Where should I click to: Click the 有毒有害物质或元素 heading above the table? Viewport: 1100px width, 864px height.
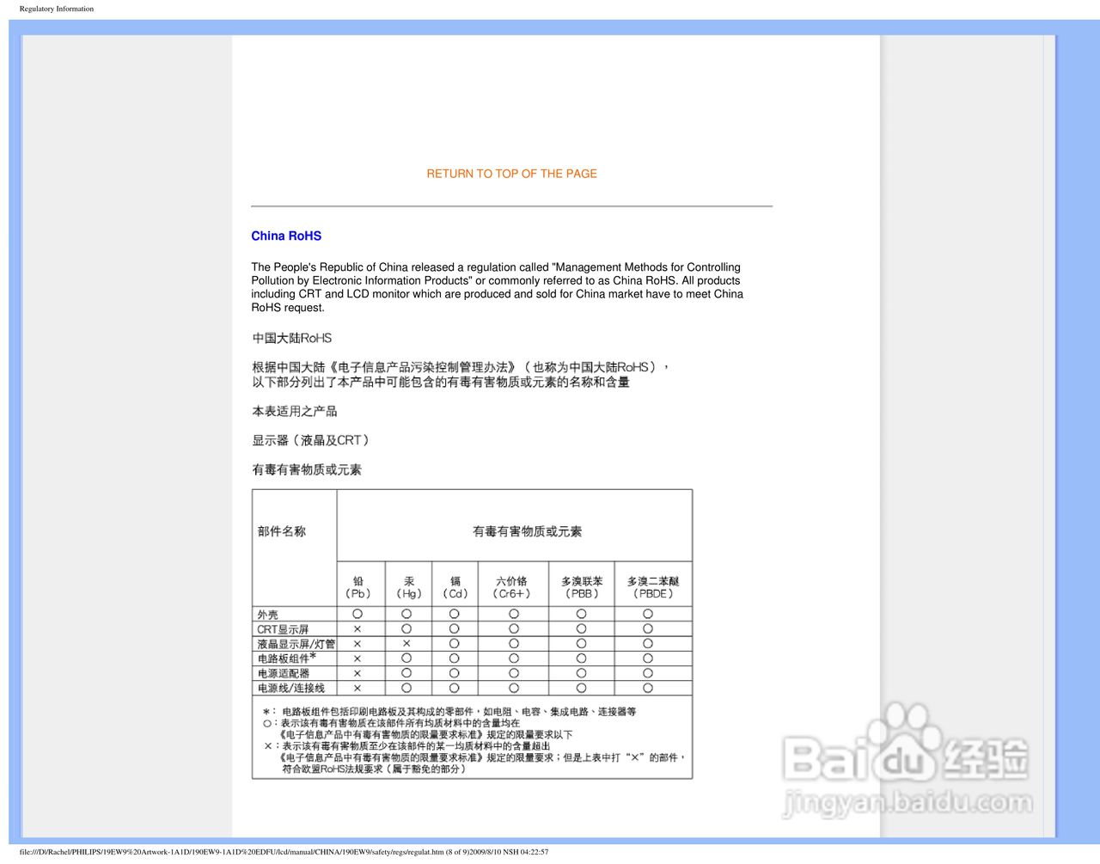click(307, 469)
